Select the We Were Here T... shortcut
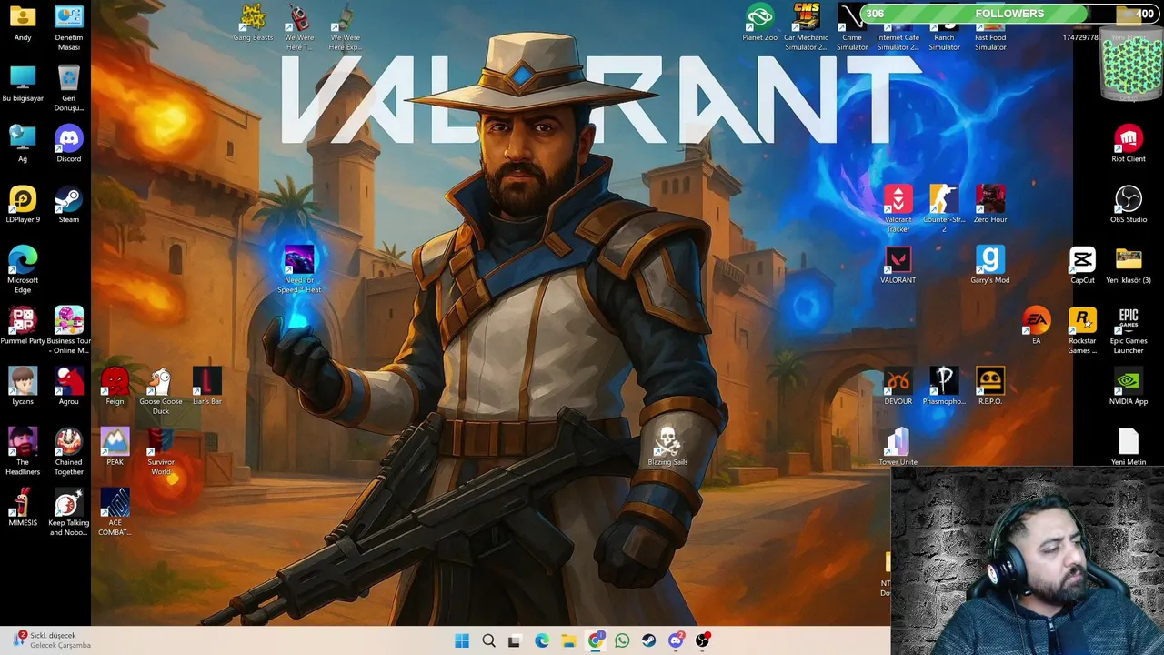1164x655 pixels. 299,28
